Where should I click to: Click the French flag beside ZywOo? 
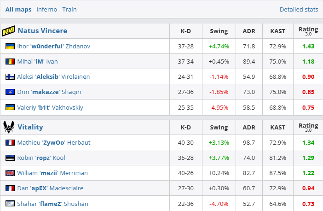10,143
